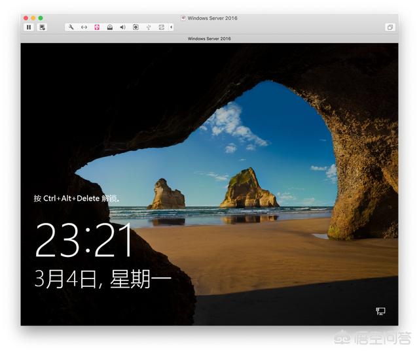The height and width of the screenshot is (353, 419).
Task: Open the snapshot manager icon
Action: click(42, 27)
